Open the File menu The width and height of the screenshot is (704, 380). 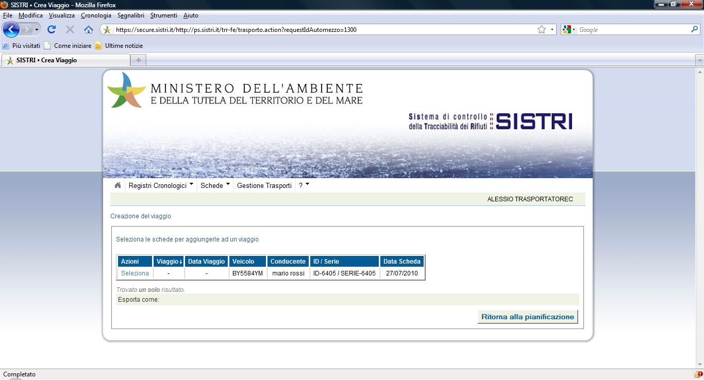8,15
